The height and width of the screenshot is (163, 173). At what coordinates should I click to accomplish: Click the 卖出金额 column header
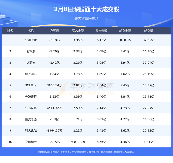point(101,31)
